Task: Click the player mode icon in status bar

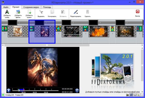Action: (135, 95)
